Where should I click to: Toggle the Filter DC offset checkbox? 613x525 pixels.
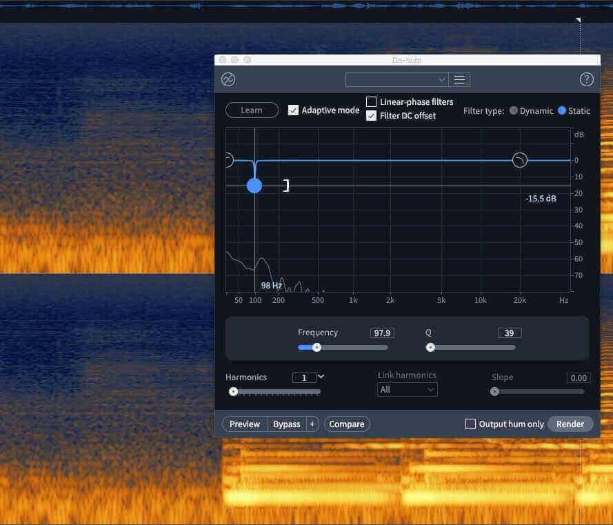371,116
